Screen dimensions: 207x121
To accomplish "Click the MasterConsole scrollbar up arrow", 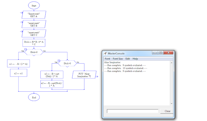I will coord(171,63).
